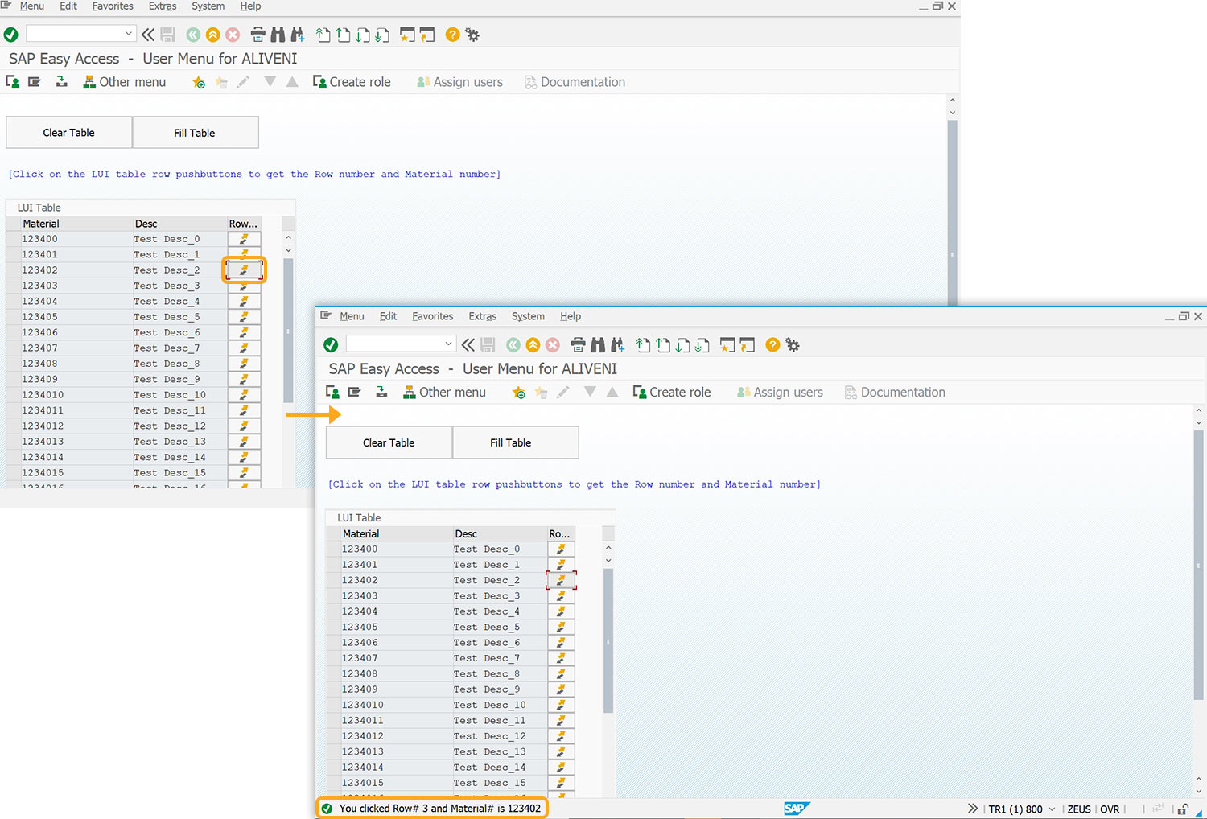Open Edit menu in front window
1207x819 pixels.
point(388,316)
